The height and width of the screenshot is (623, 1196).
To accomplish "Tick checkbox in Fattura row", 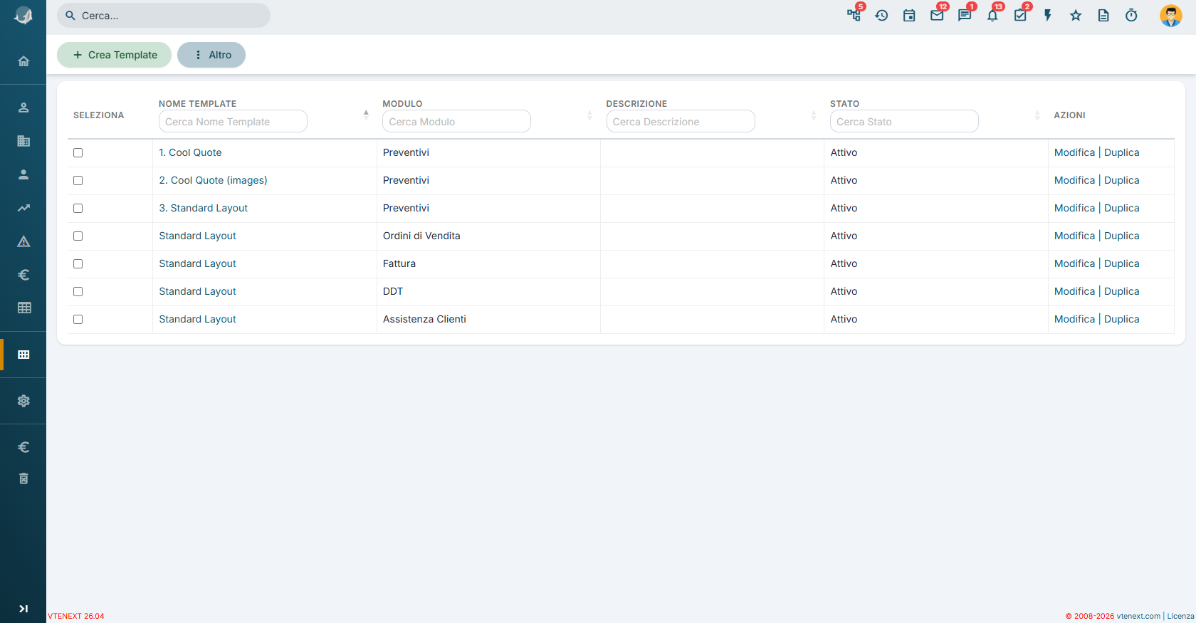I will (78, 263).
